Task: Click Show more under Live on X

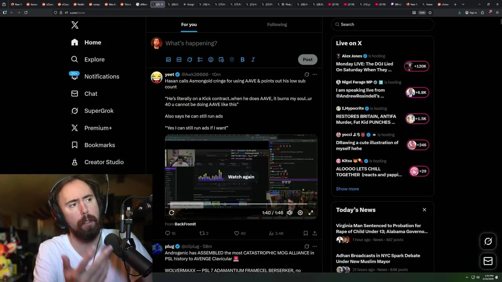Action: 347,189
